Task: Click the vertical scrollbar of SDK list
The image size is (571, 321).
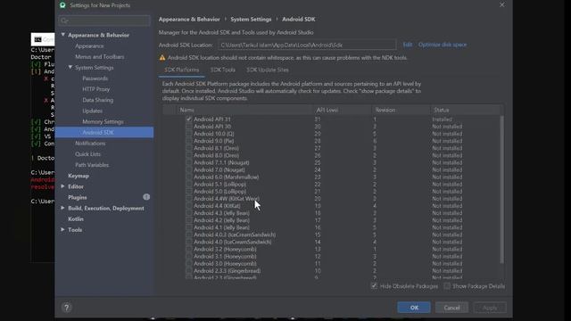Action: pyautogui.click(x=502, y=189)
